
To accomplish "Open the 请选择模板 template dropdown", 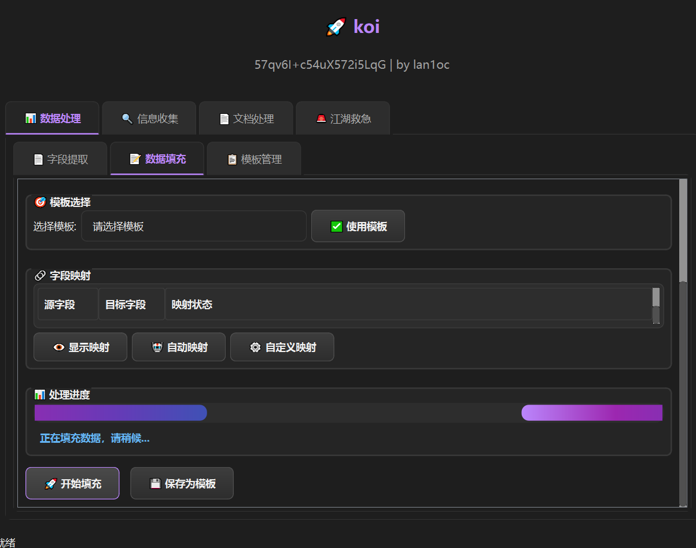I will pyautogui.click(x=193, y=227).
